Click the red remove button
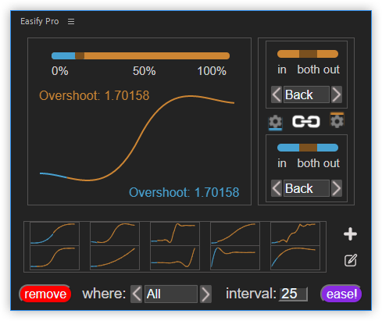Screen dimensions: 382x321 coord(45,294)
